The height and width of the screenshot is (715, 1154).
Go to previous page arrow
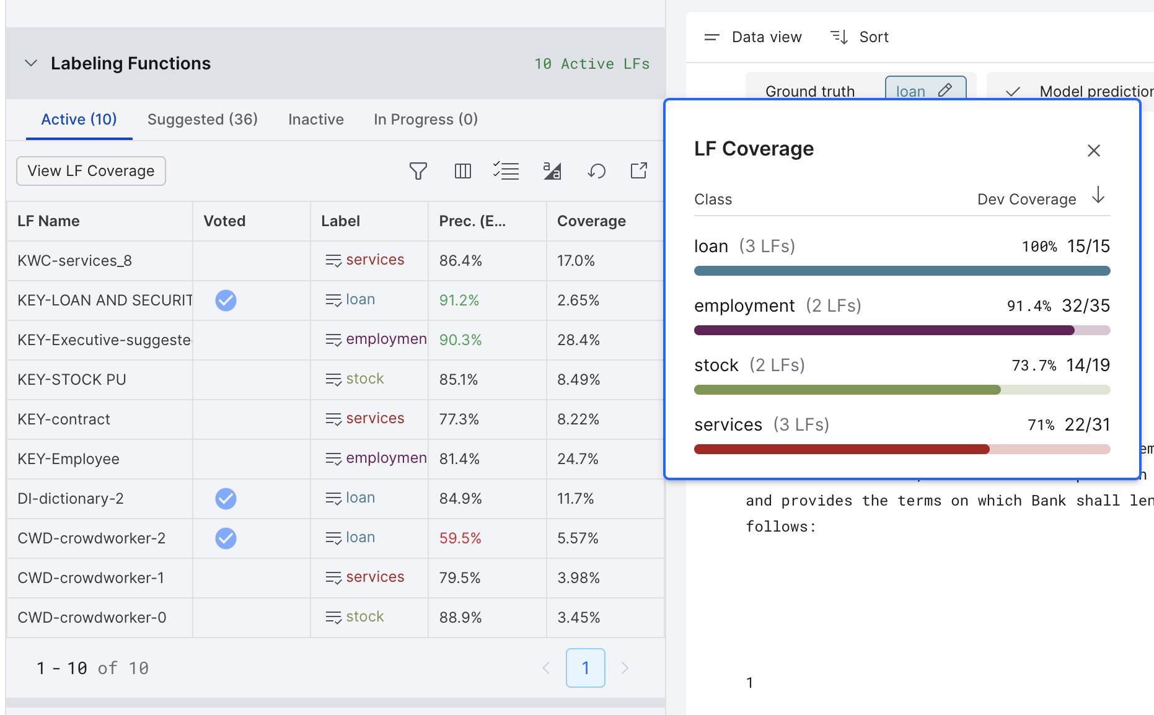tap(546, 668)
